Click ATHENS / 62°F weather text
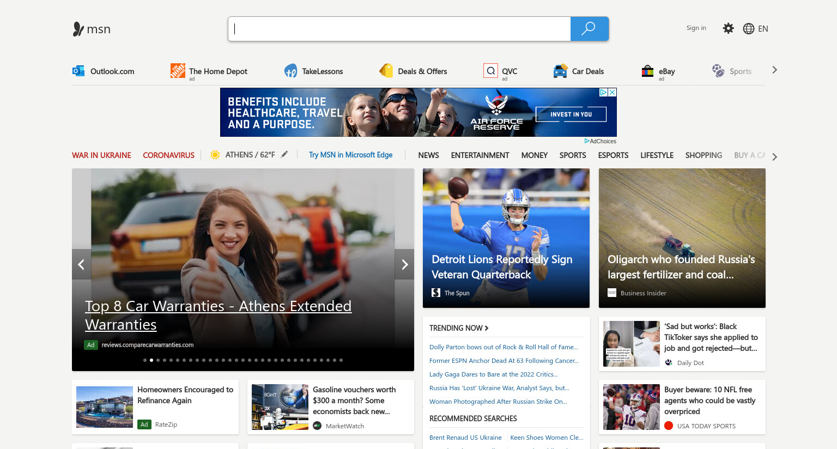Viewport: 837px width, 449px height. [250, 155]
